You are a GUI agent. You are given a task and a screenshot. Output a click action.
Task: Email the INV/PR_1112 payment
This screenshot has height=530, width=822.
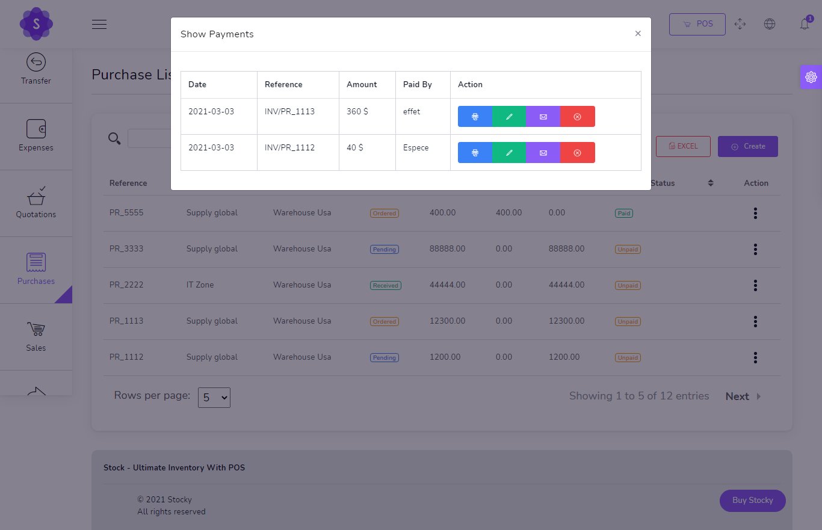tap(543, 153)
